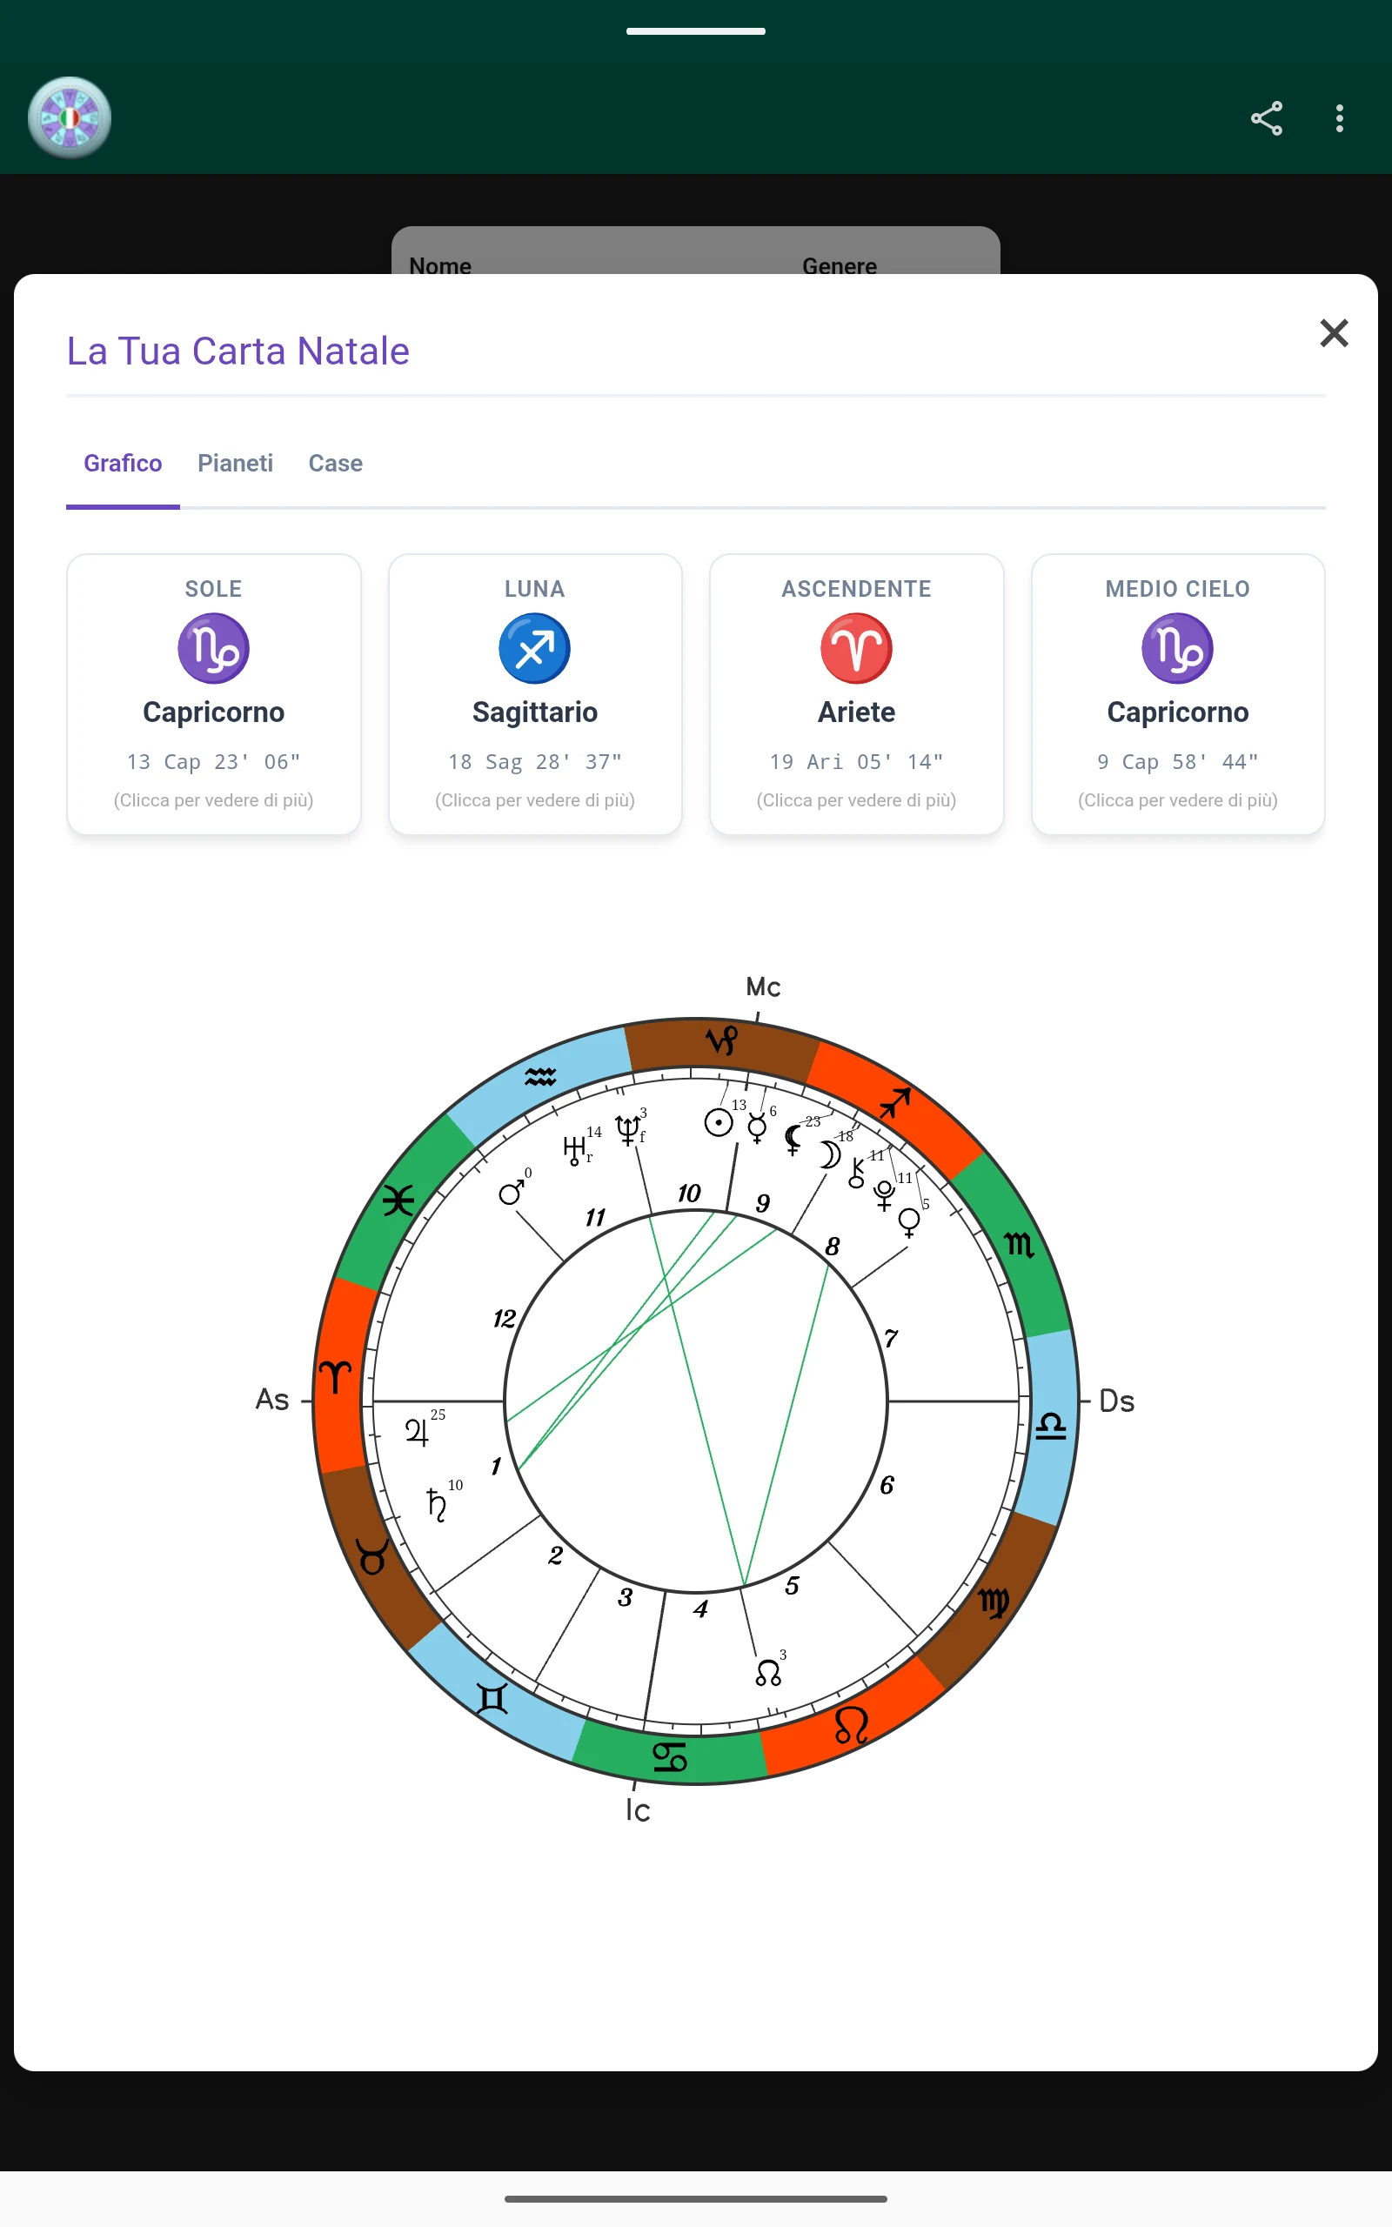The image size is (1392, 2227).
Task: Click the Uranus glyph in the chart
Action: [x=573, y=1150]
